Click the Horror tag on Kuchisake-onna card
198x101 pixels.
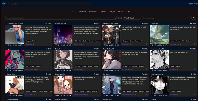173,91
